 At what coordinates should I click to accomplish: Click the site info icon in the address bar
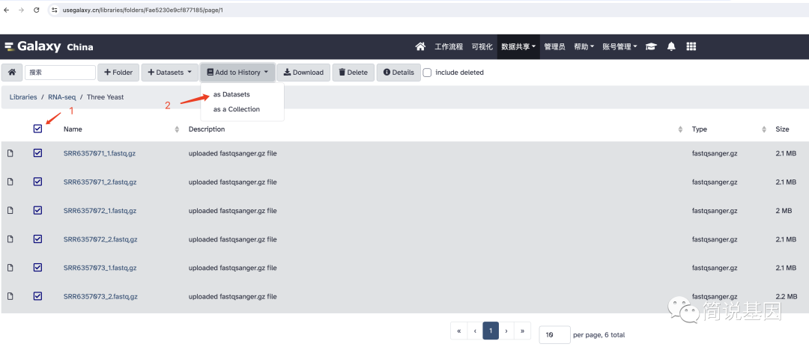(54, 10)
